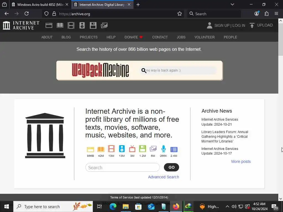
Task: Open the Video film icon in header
Action: click(x=71, y=25)
